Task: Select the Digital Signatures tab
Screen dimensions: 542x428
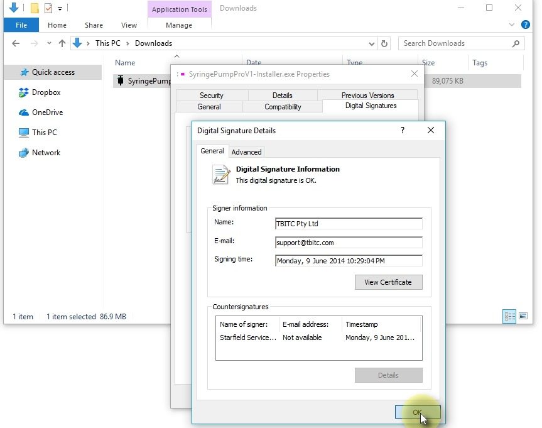Action: click(371, 106)
